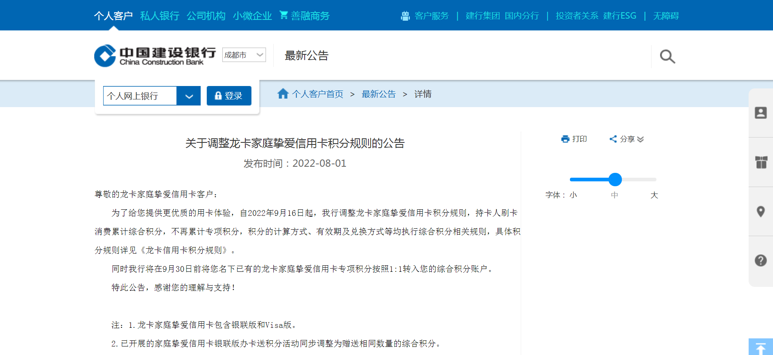Click the China Construction Bank logo
The width and height of the screenshot is (773, 355).
[155, 56]
